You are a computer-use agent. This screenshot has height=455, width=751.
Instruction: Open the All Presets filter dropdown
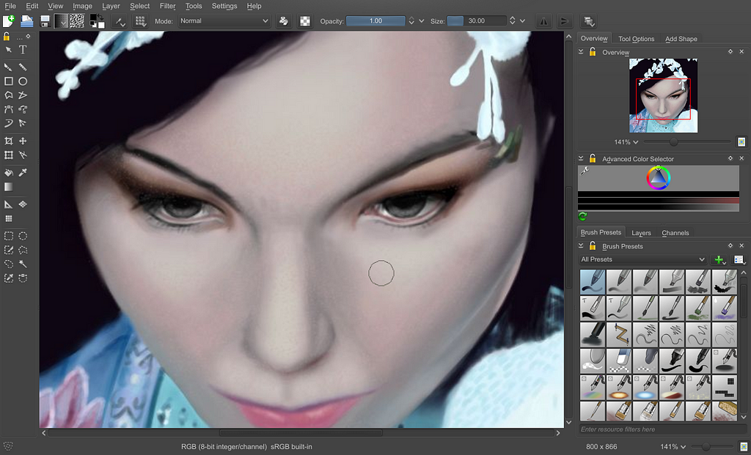click(x=642, y=259)
